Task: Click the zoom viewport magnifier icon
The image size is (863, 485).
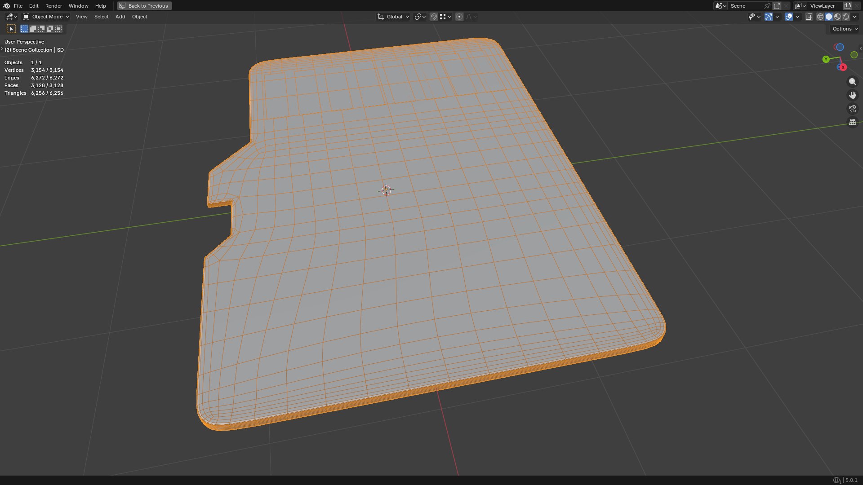Action: point(852,82)
